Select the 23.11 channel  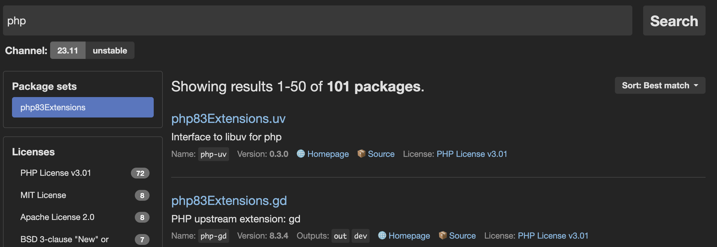[68, 50]
